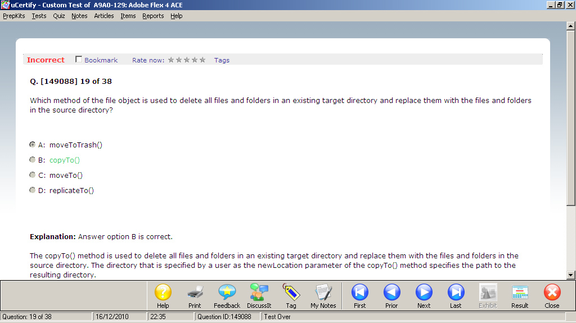Select radio option A moveToTrash()
The image size is (576, 323).
click(32, 145)
